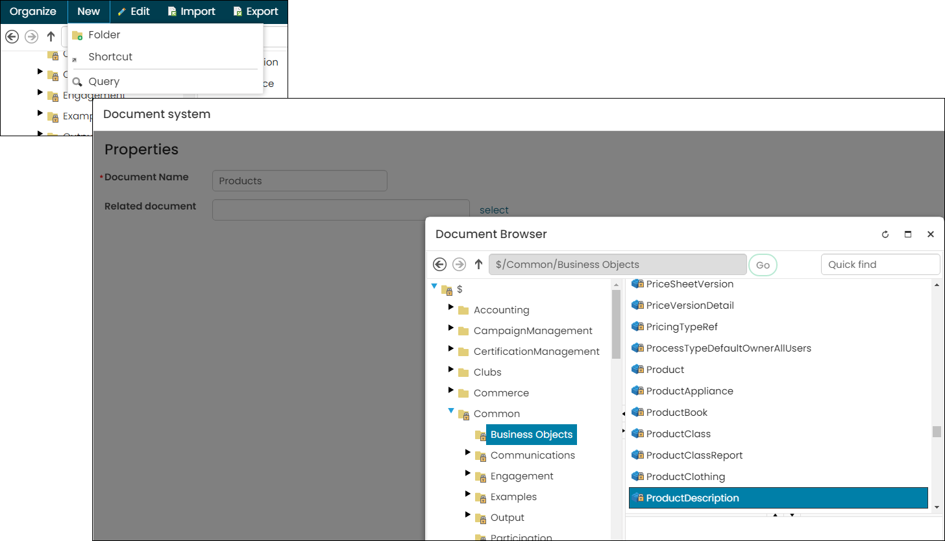Viewport: 945px width, 541px height.
Task: Select the Accounting tree folder
Action: pyautogui.click(x=501, y=310)
